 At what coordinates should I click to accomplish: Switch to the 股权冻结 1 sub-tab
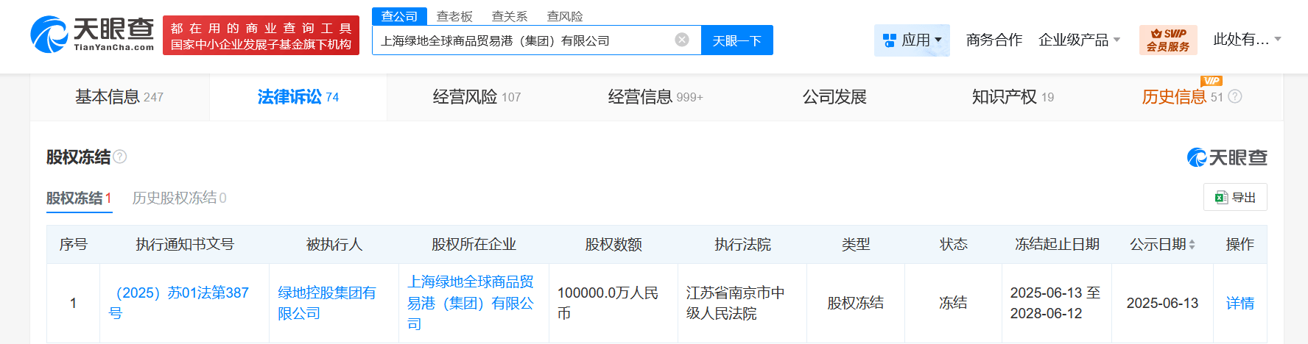[x=79, y=198]
